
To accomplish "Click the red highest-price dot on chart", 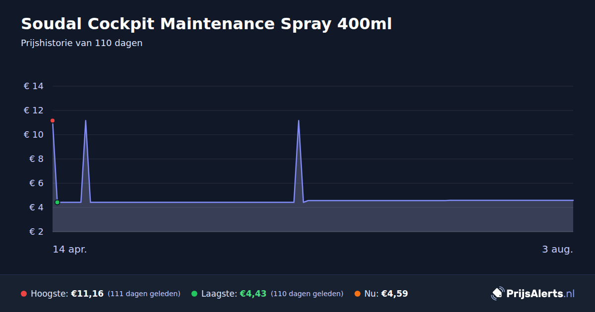I will click(53, 120).
